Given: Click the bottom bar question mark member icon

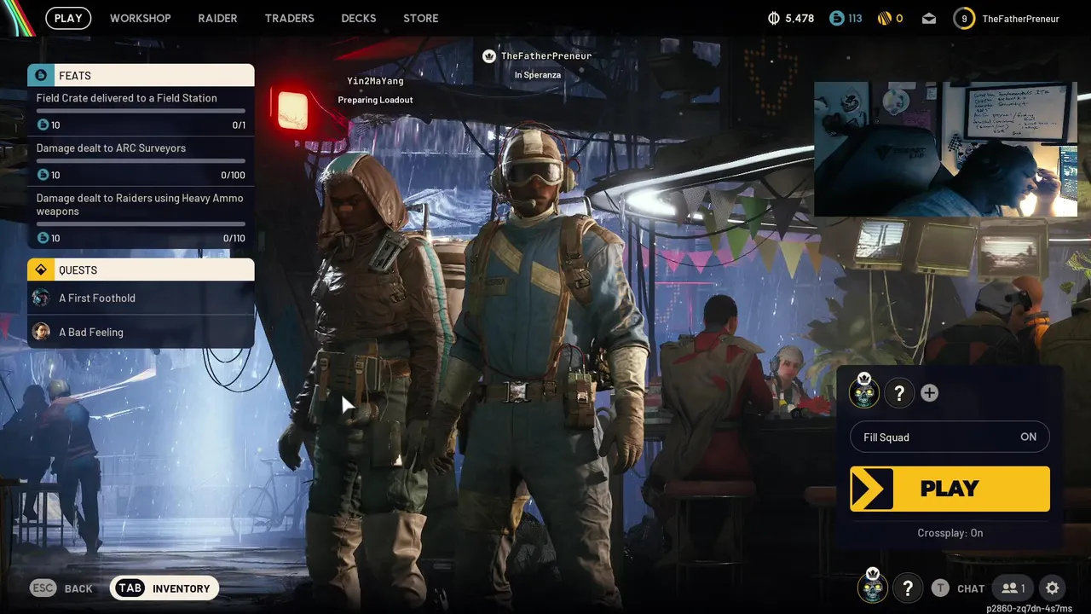Looking at the screenshot, I should pyautogui.click(x=908, y=588).
